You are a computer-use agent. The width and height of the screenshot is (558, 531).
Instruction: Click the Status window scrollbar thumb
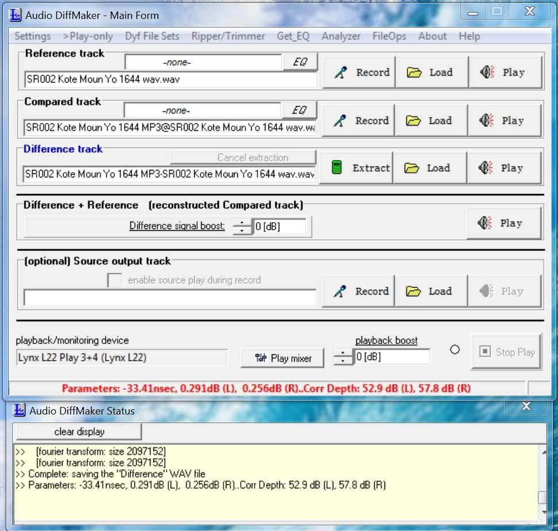click(542, 497)
